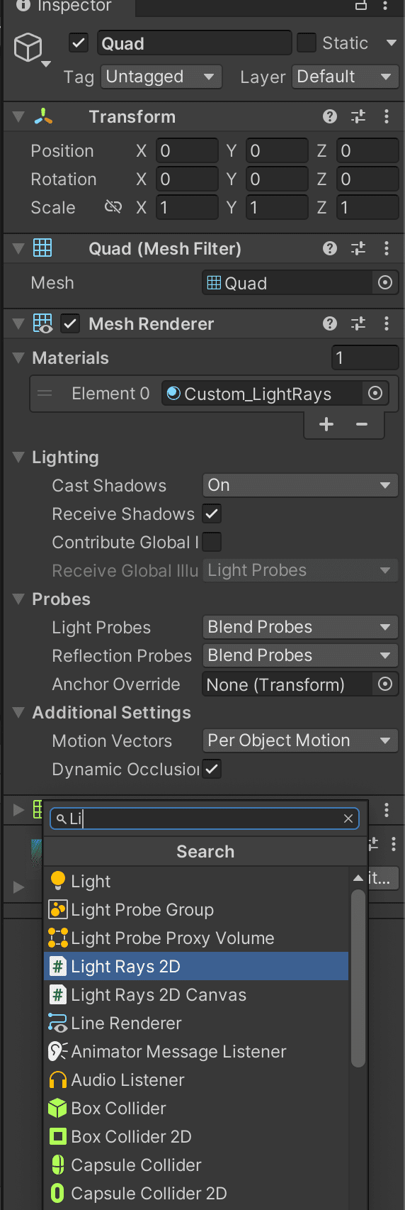Toggle the Quad object active checkbox
Viewport: 405px width, 1210px height.
(79, 43)
